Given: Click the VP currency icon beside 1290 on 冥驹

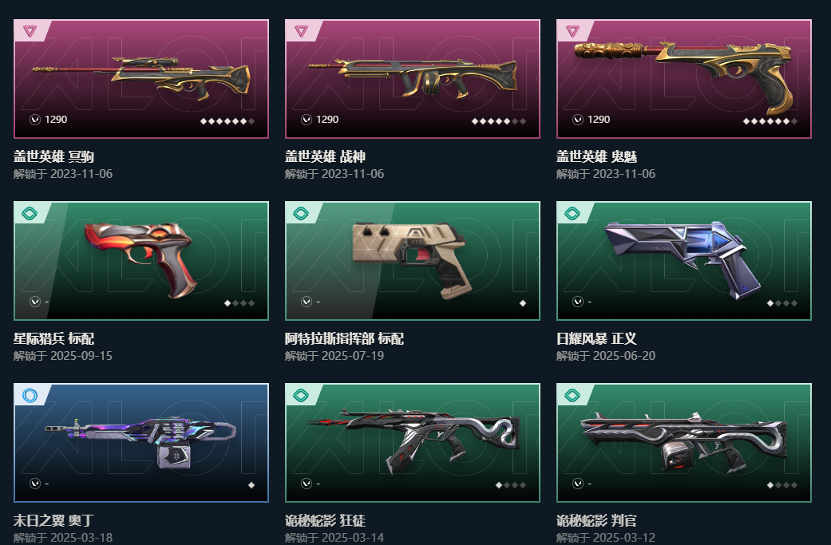Looking at the screenshot, I should [x=35, y=120].
